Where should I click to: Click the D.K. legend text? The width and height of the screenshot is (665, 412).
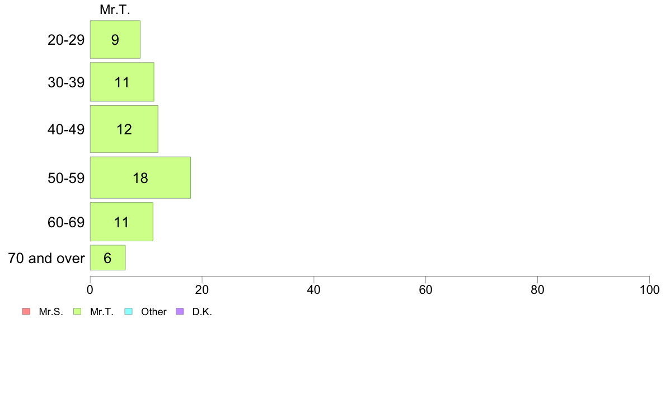[x=202, y=312]
